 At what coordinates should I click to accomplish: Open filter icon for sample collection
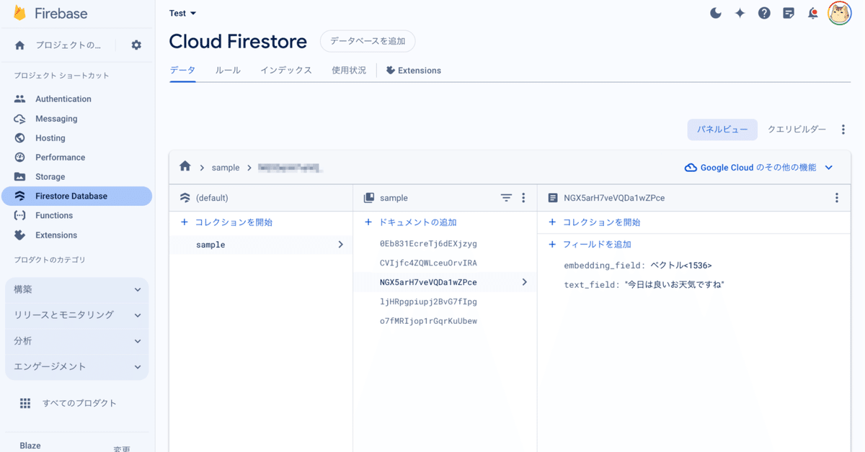click(x=506, y=198)
